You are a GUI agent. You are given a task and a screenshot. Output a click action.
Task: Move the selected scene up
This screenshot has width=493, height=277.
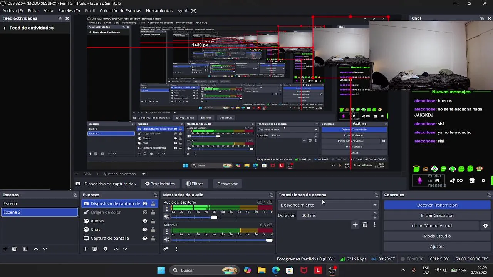[x=36, y=249]
